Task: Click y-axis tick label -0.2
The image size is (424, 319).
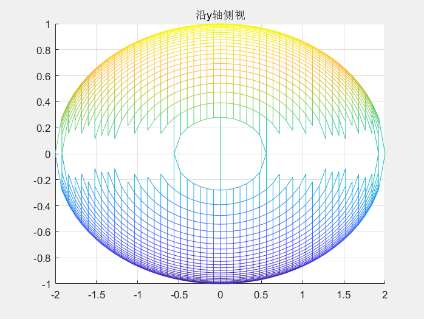Action: 42,180
